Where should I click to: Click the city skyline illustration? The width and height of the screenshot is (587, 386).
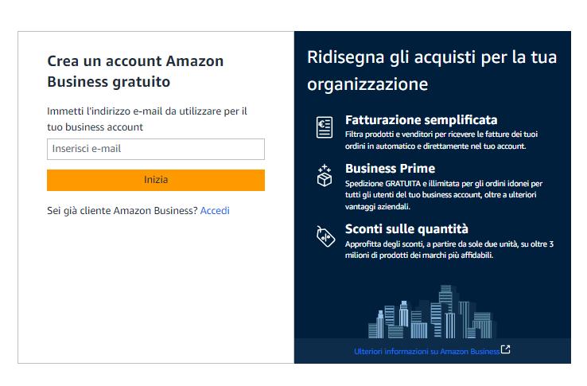[433, 312]
